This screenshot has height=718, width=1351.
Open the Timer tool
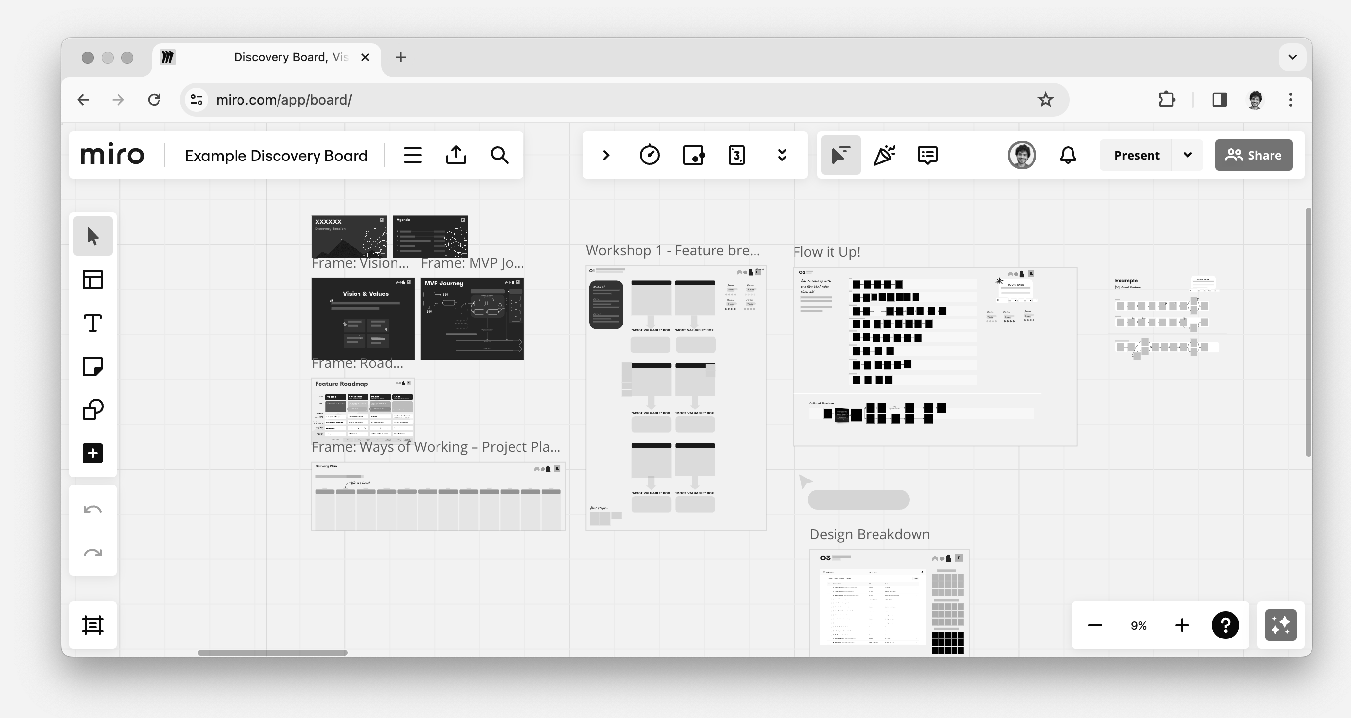pos(650,155)
